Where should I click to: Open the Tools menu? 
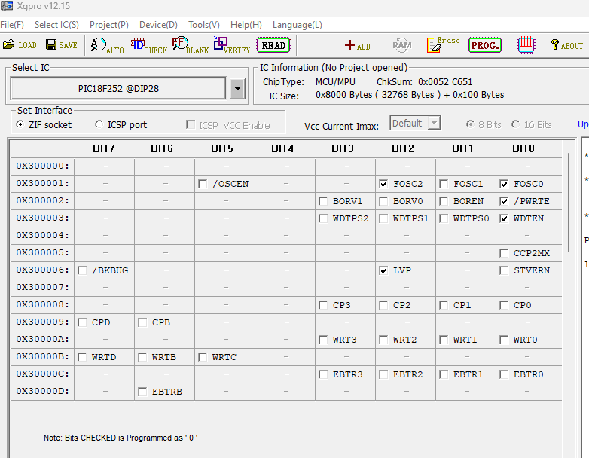(x=203, y=25)
